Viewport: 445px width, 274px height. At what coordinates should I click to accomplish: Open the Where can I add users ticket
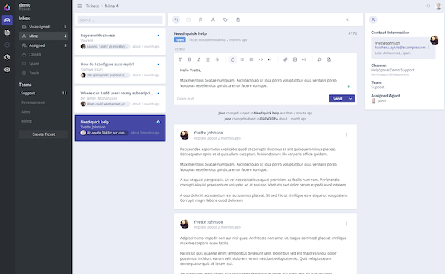[x=120, y=99]
